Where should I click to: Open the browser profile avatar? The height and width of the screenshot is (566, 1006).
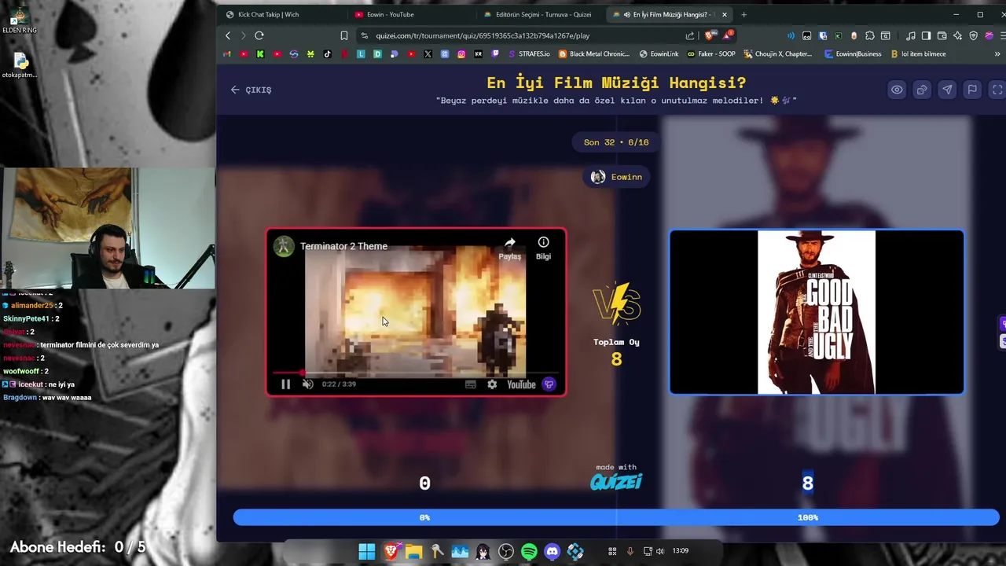(x=989, y=35)
